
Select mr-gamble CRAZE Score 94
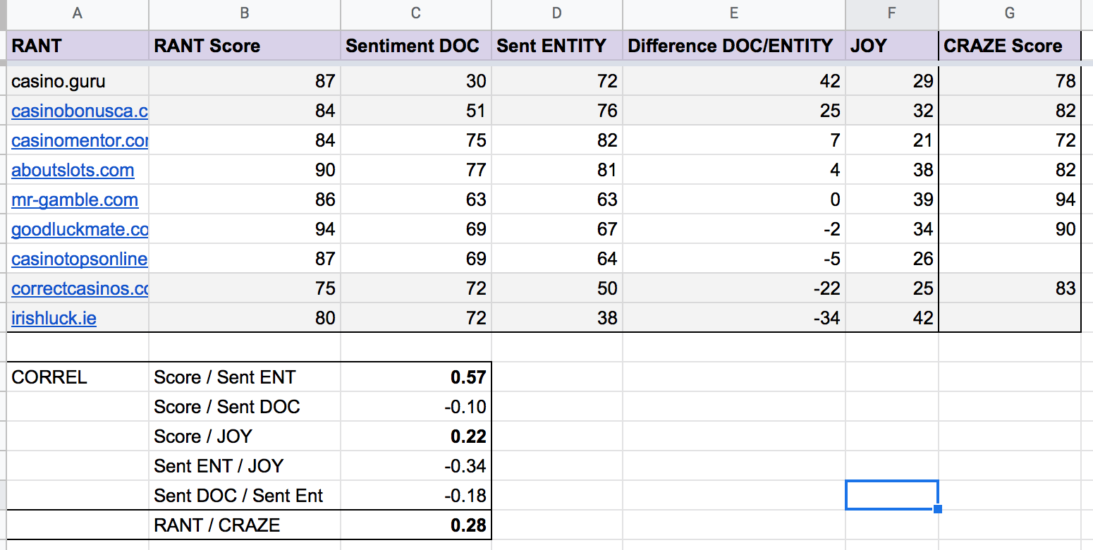click(x=1010, y=200)
